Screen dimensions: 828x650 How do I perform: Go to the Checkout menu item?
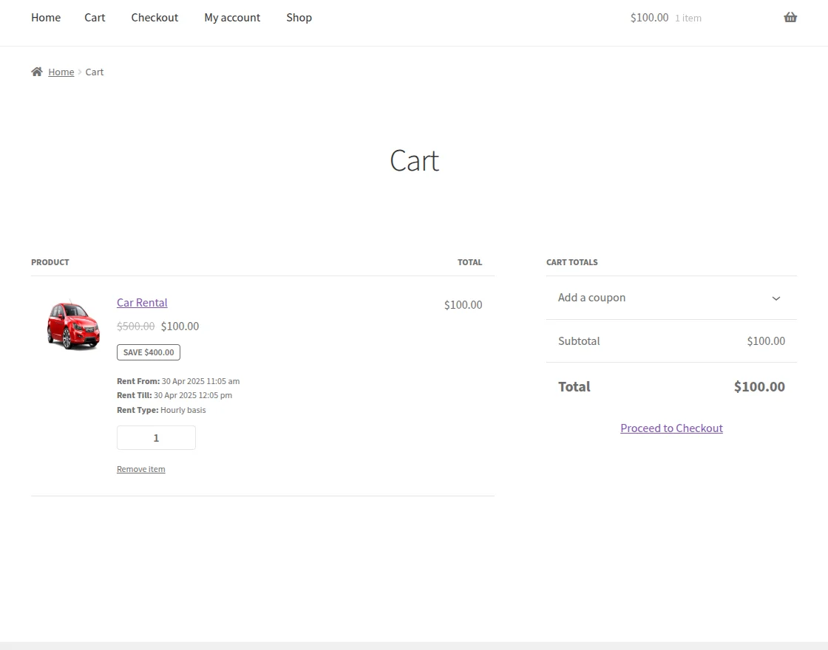pos(155,17)
